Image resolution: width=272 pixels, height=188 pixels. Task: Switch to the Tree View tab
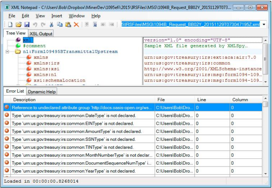16,33
